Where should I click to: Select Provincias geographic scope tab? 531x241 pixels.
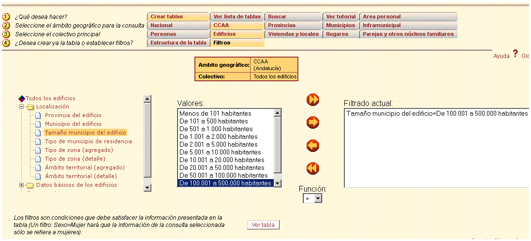point(293,26)
